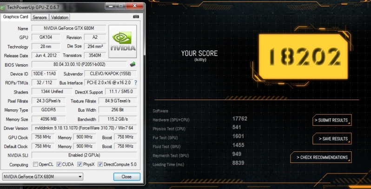Click the Bus Width field 256 Bit

point(118,110)
